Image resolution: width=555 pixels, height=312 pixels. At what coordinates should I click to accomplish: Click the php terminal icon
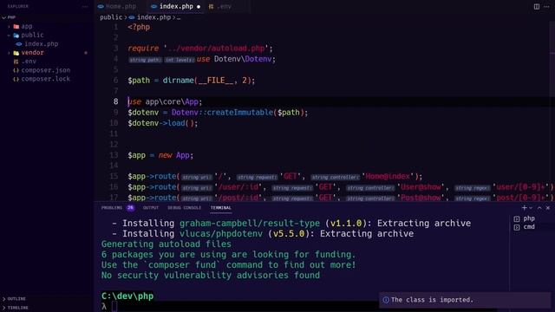tap(517, 219)
